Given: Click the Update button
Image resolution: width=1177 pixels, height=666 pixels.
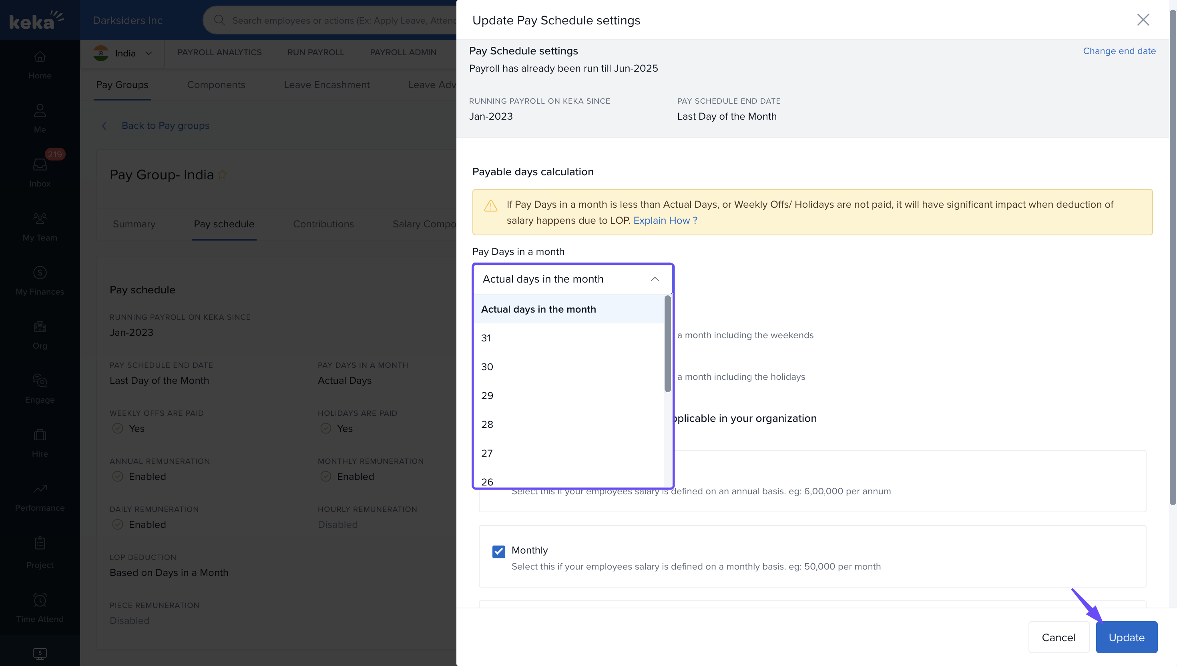Looking at the screenshot, I should coord(1126,637).
